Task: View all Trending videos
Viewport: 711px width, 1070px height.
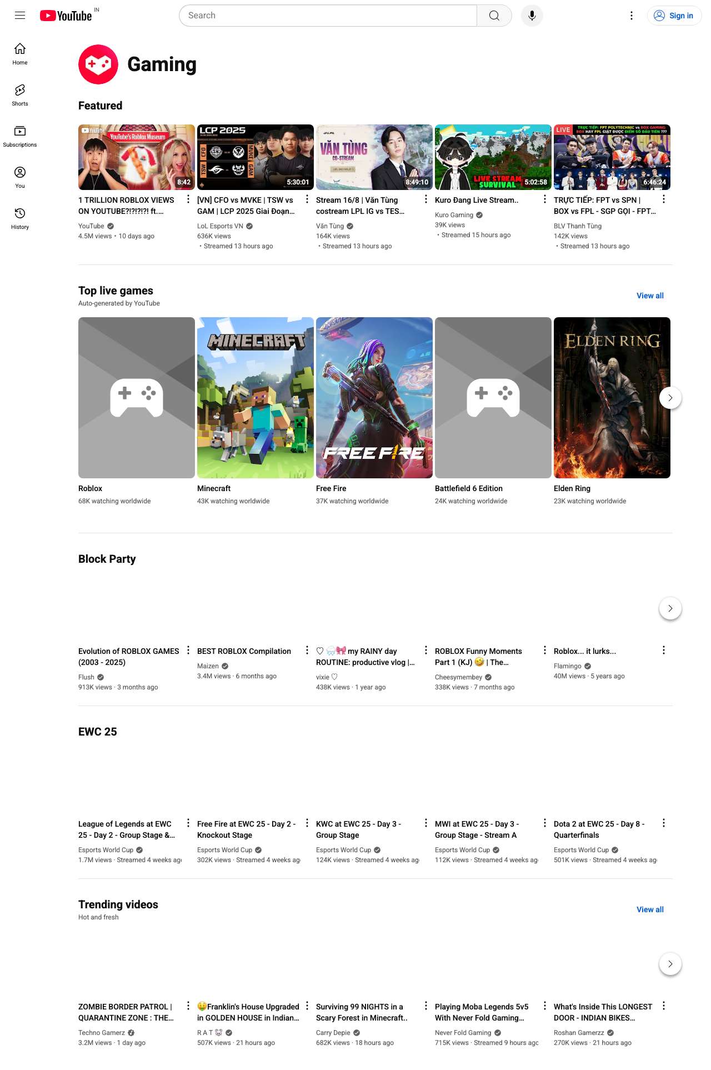Action: pyautogui.click(x=650, y=909)
